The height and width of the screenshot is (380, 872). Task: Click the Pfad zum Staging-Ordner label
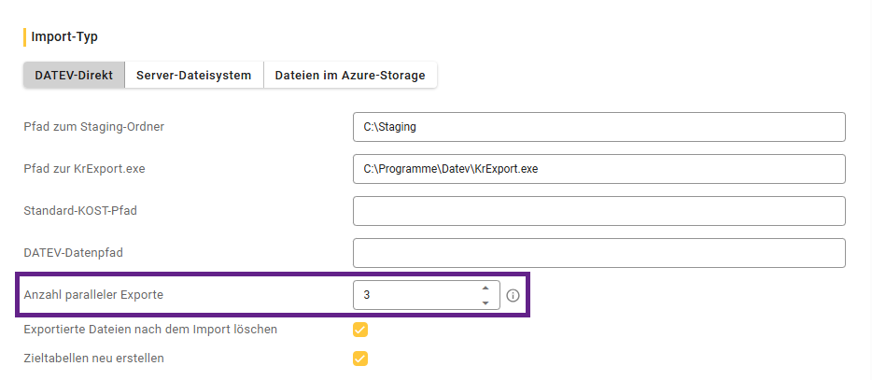pyautogui.click(x=94, y=127)
